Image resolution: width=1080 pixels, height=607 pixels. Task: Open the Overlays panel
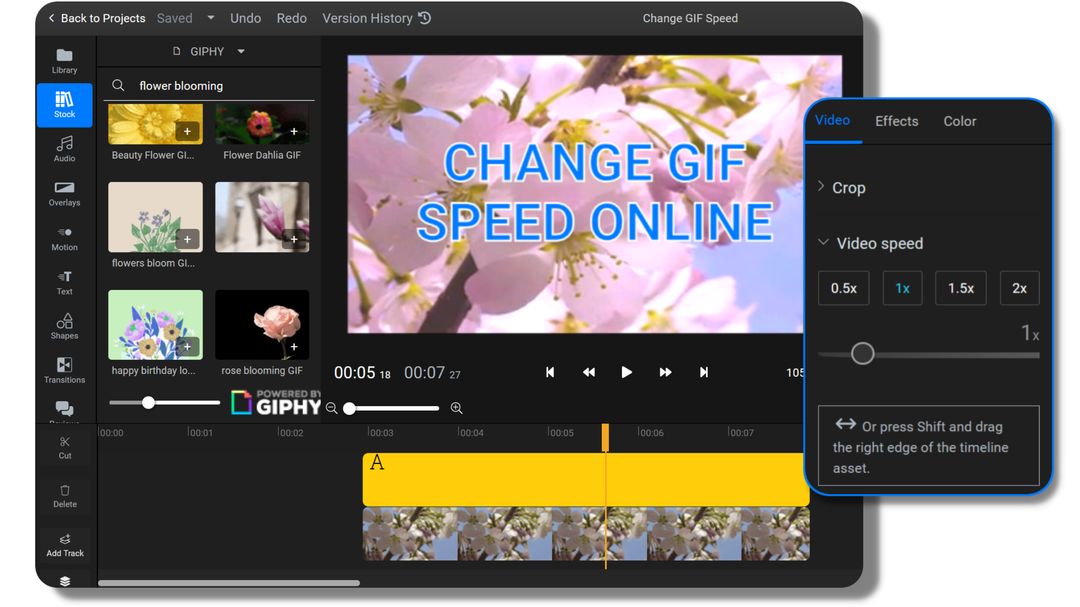tap(64, 193)
